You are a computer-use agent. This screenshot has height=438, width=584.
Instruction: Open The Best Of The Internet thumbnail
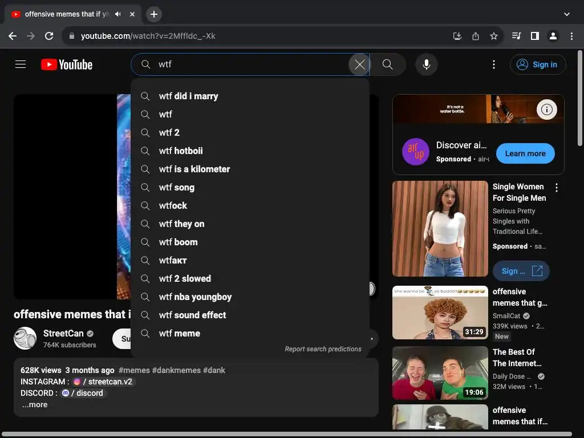(440, 373)
